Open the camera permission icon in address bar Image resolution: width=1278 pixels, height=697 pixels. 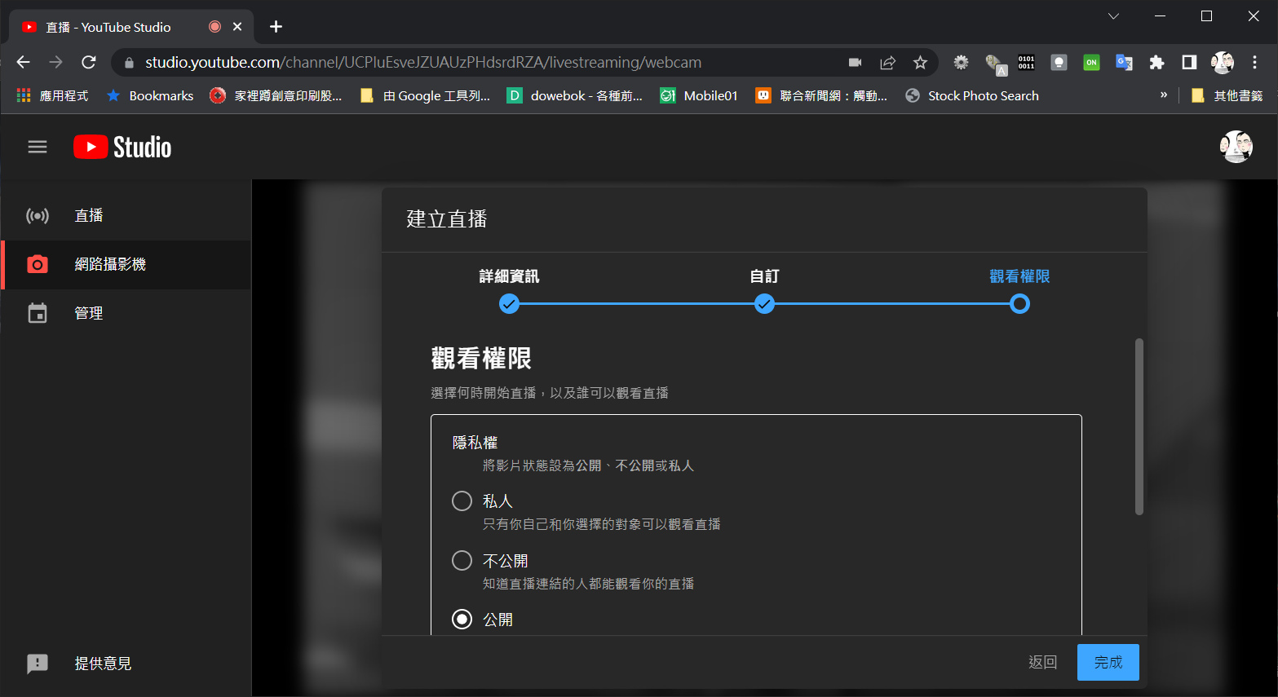tap(855, 62)
